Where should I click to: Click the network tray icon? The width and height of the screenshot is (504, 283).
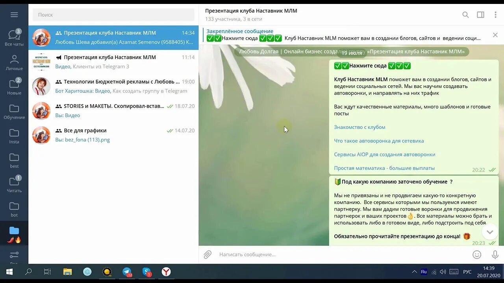(434, 272)
